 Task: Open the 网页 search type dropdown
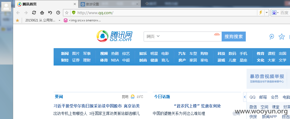153,36
